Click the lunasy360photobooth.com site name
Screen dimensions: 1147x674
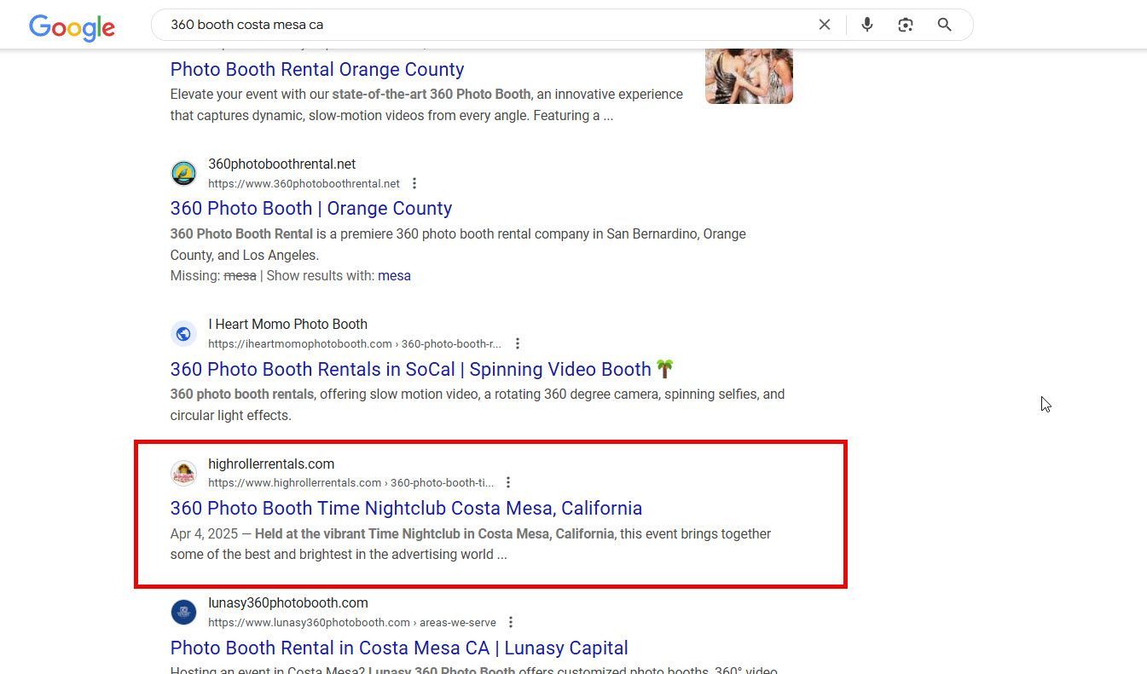[288, 602]
